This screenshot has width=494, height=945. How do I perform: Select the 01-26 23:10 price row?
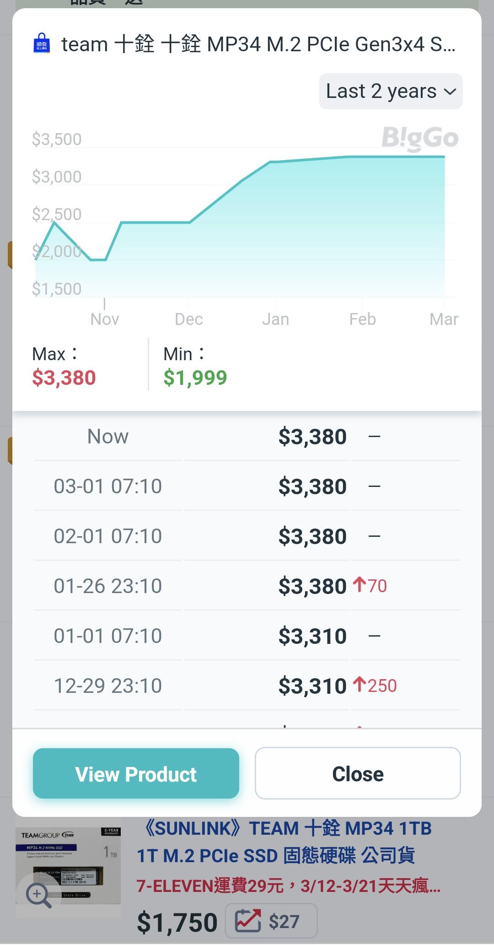[247, 586]
